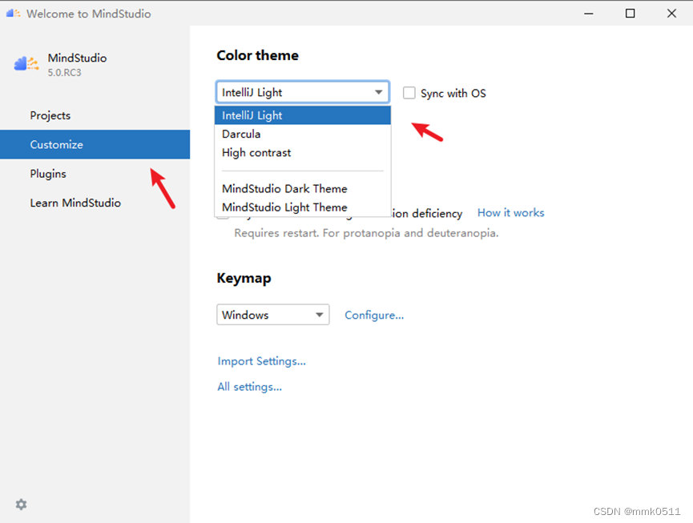
Task: Click the MindStudio logo in sidebar
Action: (26, 64)
